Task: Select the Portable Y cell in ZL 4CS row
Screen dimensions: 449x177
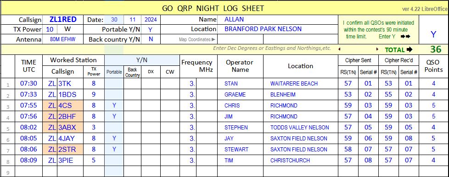Action: [x=114, y=105]
